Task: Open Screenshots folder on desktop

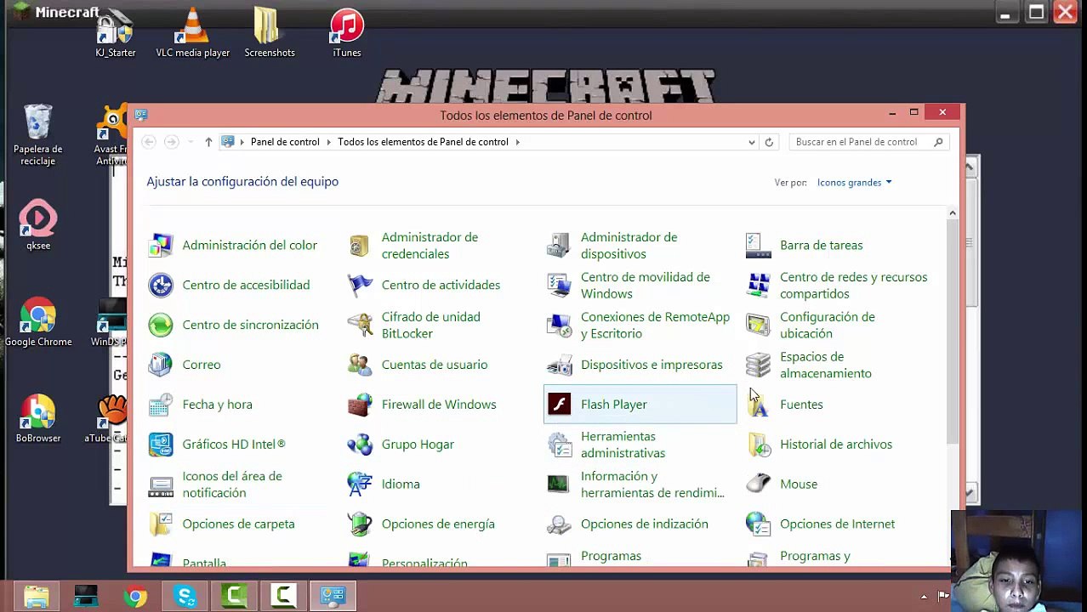Action: point(270,34)
